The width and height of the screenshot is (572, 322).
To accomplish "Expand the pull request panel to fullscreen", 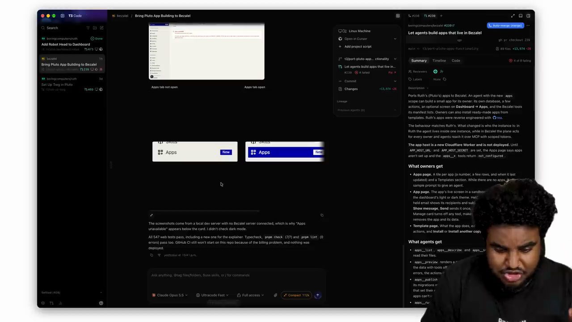I will [513, 16].
